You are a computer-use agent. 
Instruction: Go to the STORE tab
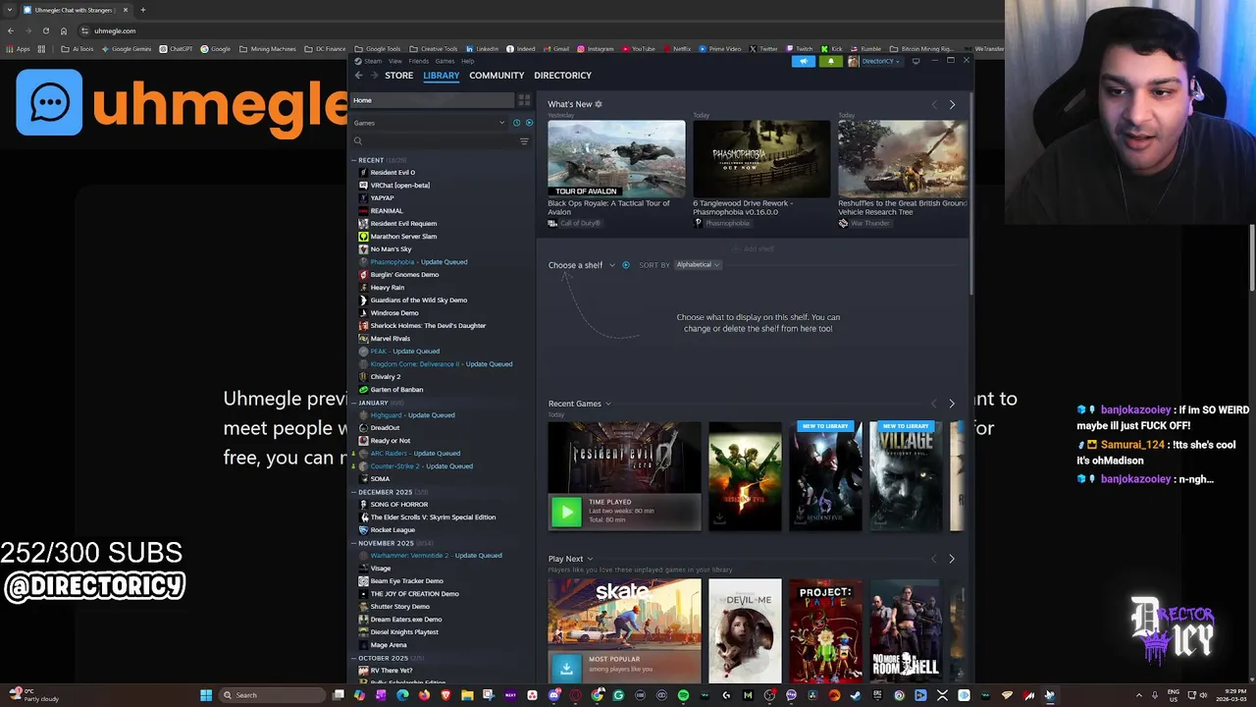[398, 76]
